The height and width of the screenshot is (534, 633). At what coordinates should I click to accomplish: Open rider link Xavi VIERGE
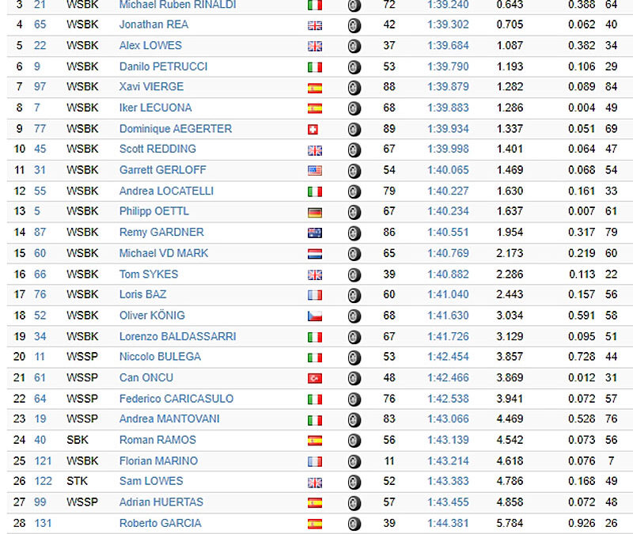pyautogui.click(x=151, y=86)
